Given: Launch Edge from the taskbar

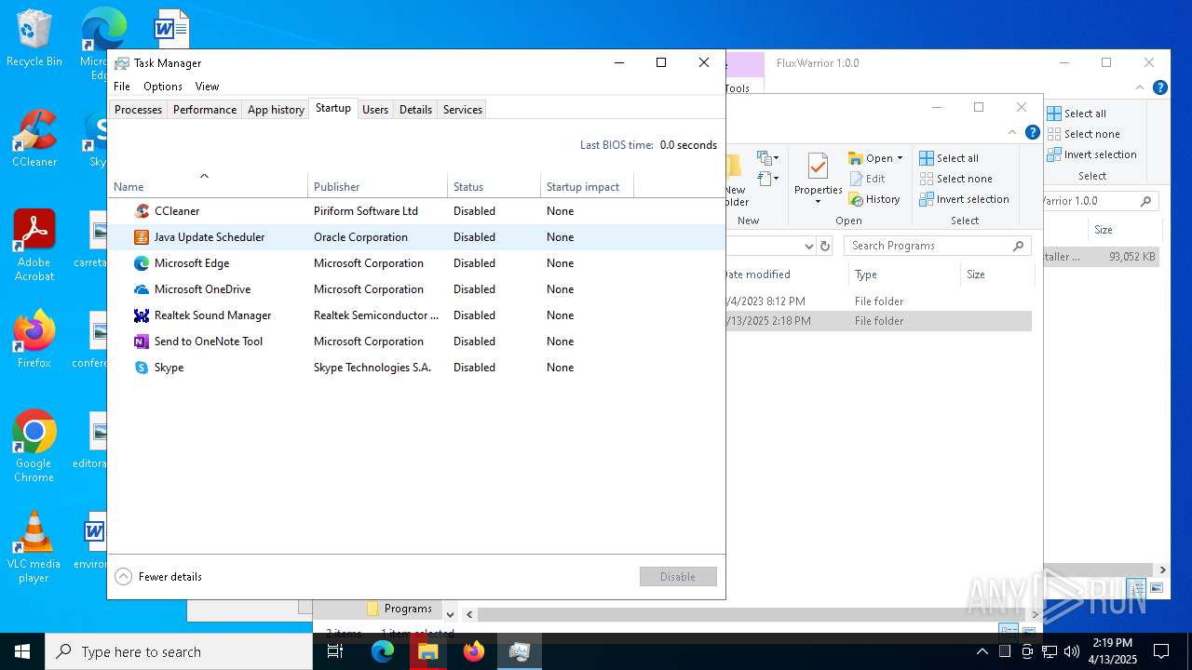Looking at the screenshot, I should [383, 651].
